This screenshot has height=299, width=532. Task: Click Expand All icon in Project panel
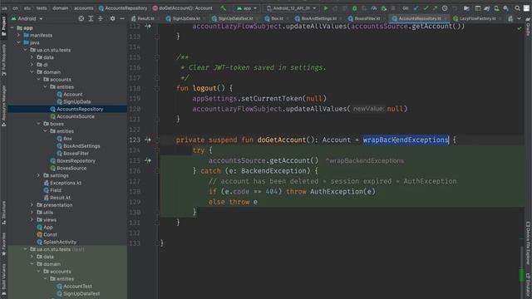91,18
